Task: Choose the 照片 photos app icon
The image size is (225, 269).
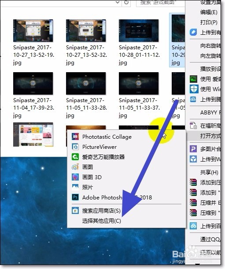Action: click(x=75, y=187)
